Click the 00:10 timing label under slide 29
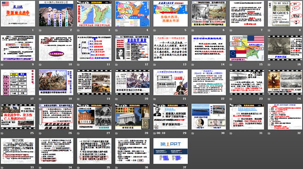 click(x=161, y=133)
